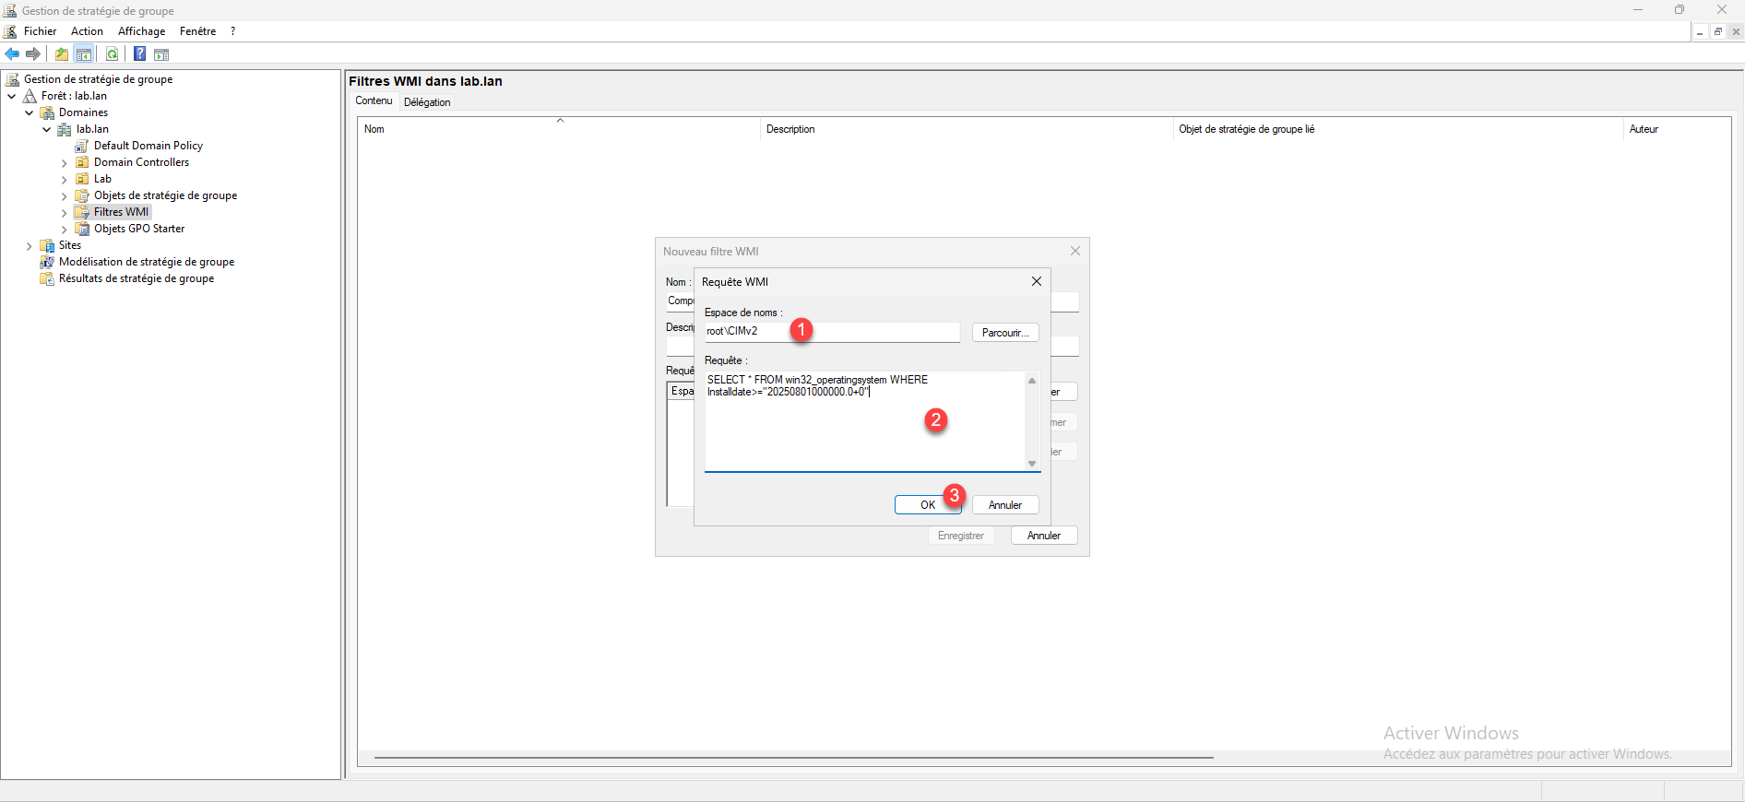Click the query box scrollbar down arrow
The width and height of the screenshot is (1745, 802).
pos(1032,464)
